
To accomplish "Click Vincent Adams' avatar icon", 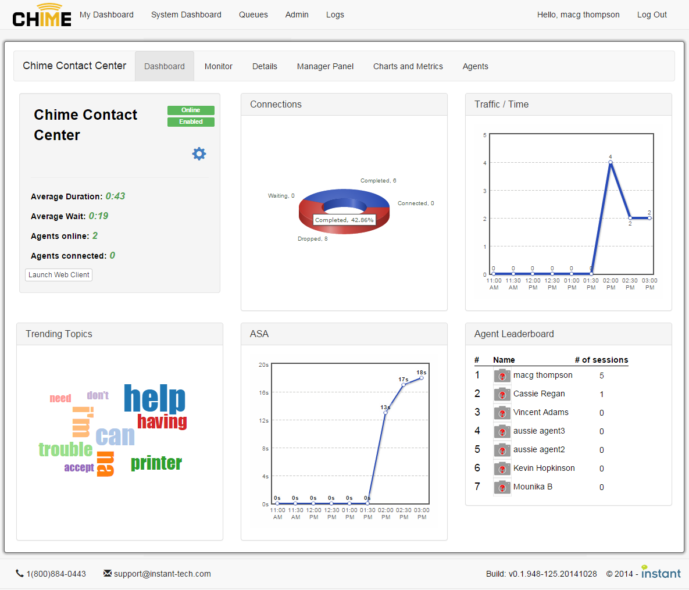I will (x=502, y=413).
